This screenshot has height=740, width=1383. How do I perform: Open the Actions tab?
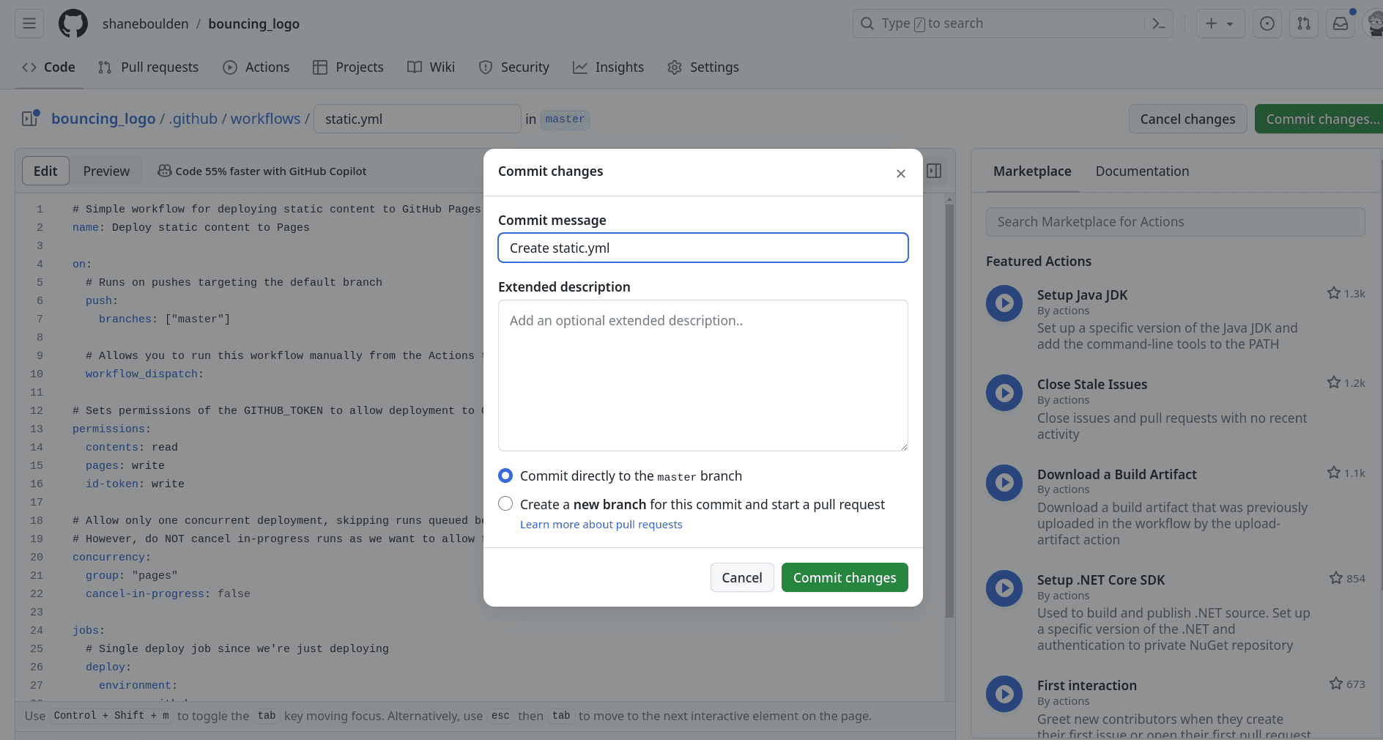click(256, 67)
